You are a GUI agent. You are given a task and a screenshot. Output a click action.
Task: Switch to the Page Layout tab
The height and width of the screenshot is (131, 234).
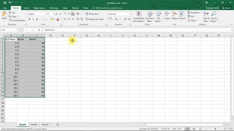39,8
